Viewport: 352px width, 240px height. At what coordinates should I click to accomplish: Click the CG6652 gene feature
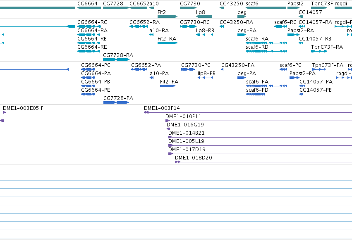[138, 8]
